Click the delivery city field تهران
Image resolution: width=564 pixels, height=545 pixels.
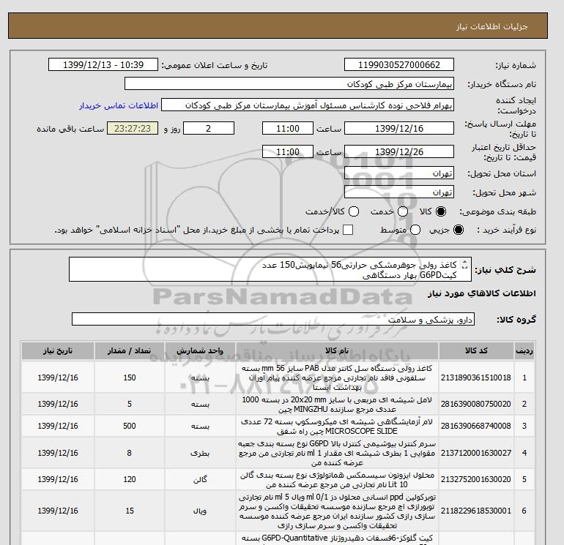coord(399,192)
